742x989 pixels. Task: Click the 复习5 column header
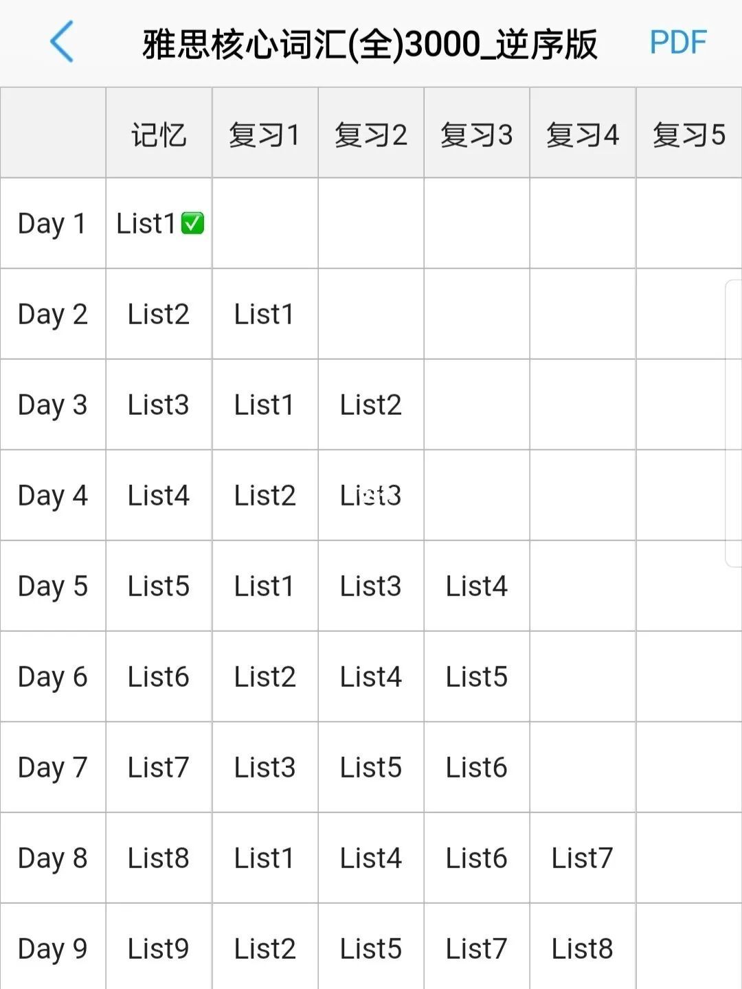688,135
